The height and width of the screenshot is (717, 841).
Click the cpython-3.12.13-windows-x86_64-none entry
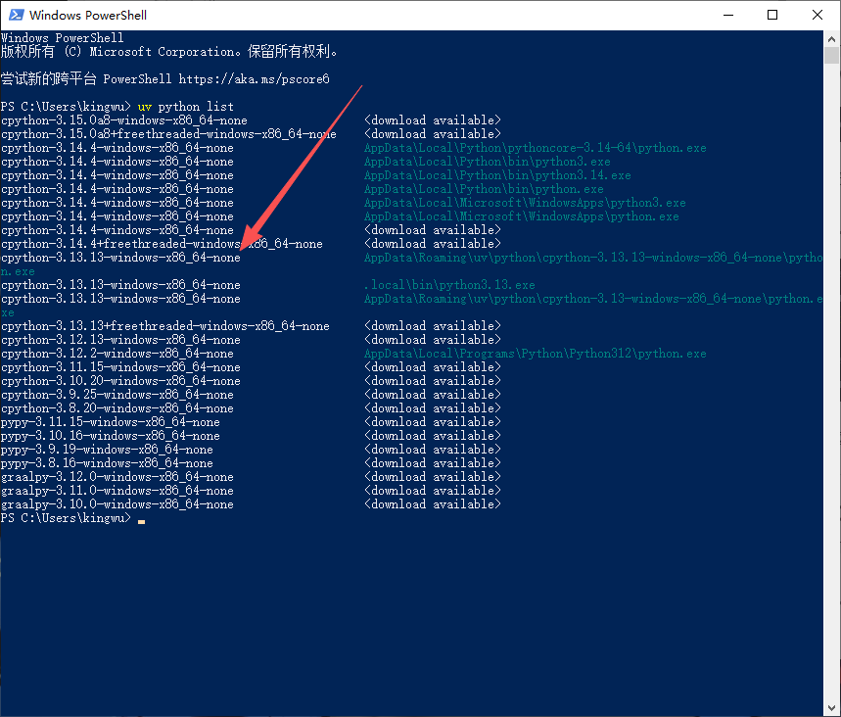120,340
